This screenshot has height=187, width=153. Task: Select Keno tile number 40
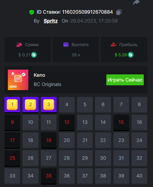pyautogui.click(x=139, y=176)
